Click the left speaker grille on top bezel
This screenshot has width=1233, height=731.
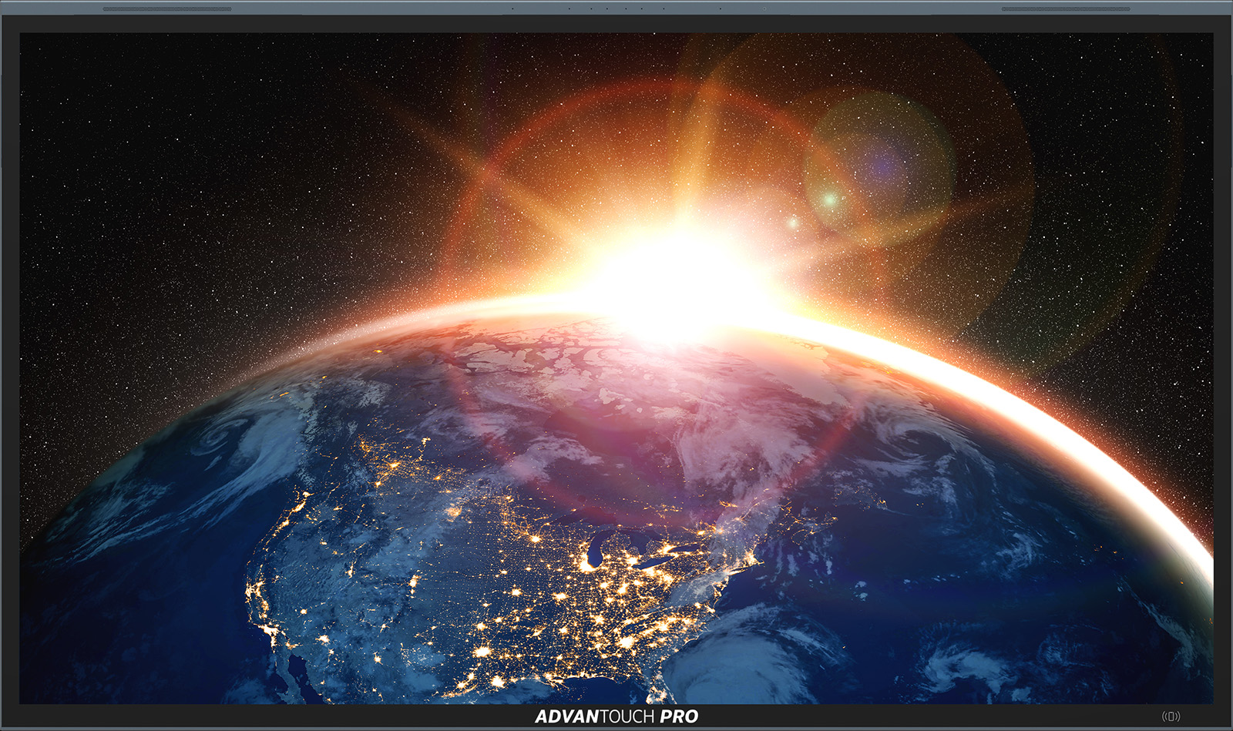[x=166, y=9]
